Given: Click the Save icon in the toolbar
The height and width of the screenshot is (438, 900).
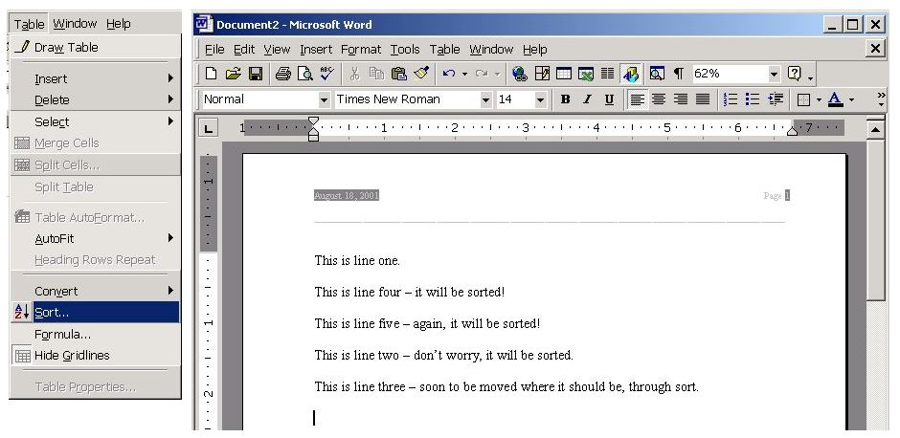Looking at the screenshot, I should pos(255,74).
